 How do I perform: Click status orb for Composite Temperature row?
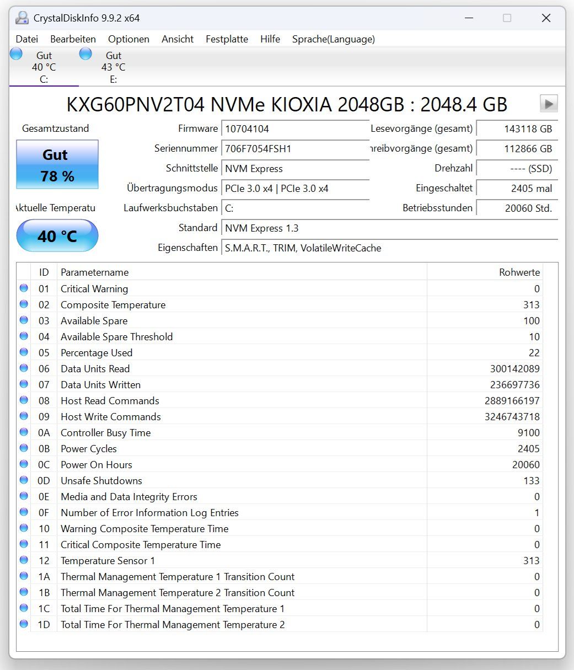coord(24,304)
